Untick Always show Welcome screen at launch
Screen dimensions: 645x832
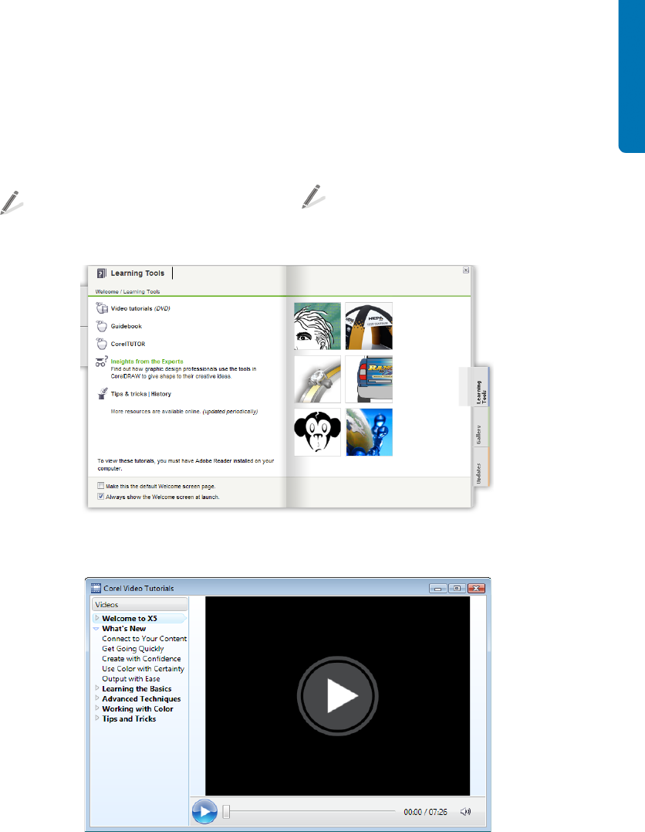pos(101,497)
